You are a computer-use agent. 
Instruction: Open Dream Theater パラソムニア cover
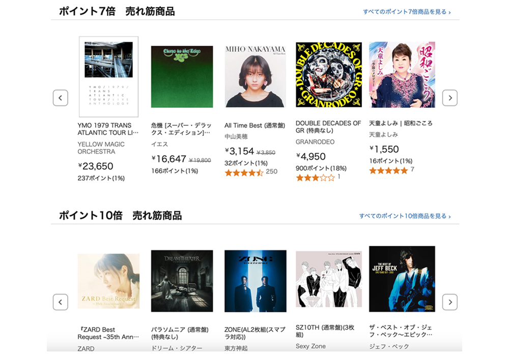[x=182, y=281]
